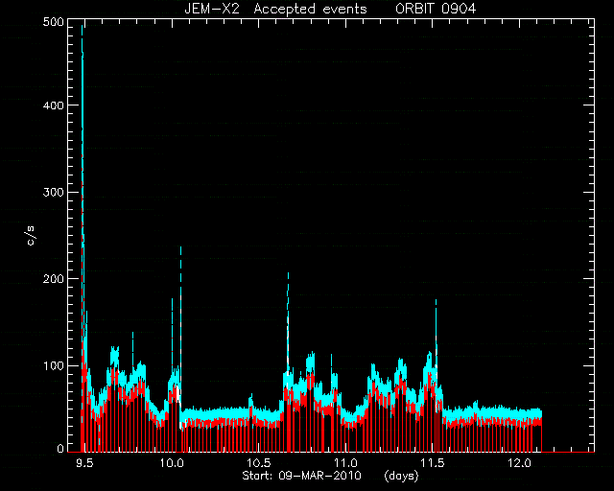Click the Start: 09-MAR-2010 label
The image size is (614, 491).
301,476
